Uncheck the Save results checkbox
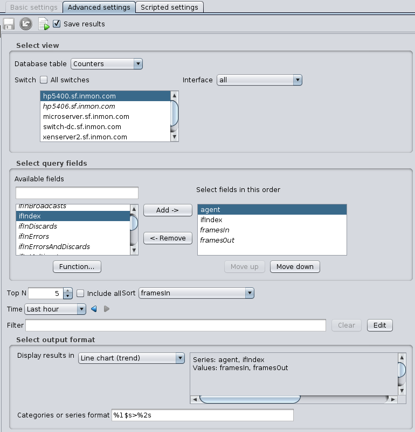 coord(57,24)
